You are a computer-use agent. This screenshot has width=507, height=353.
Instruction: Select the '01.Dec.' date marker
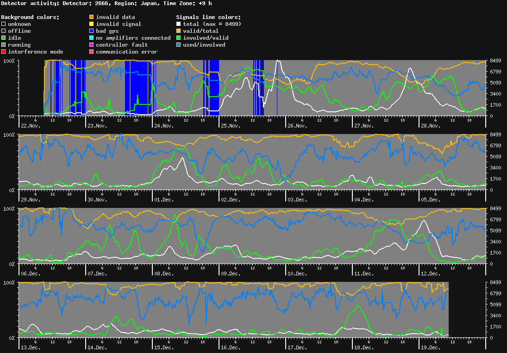tap(164, 200)
